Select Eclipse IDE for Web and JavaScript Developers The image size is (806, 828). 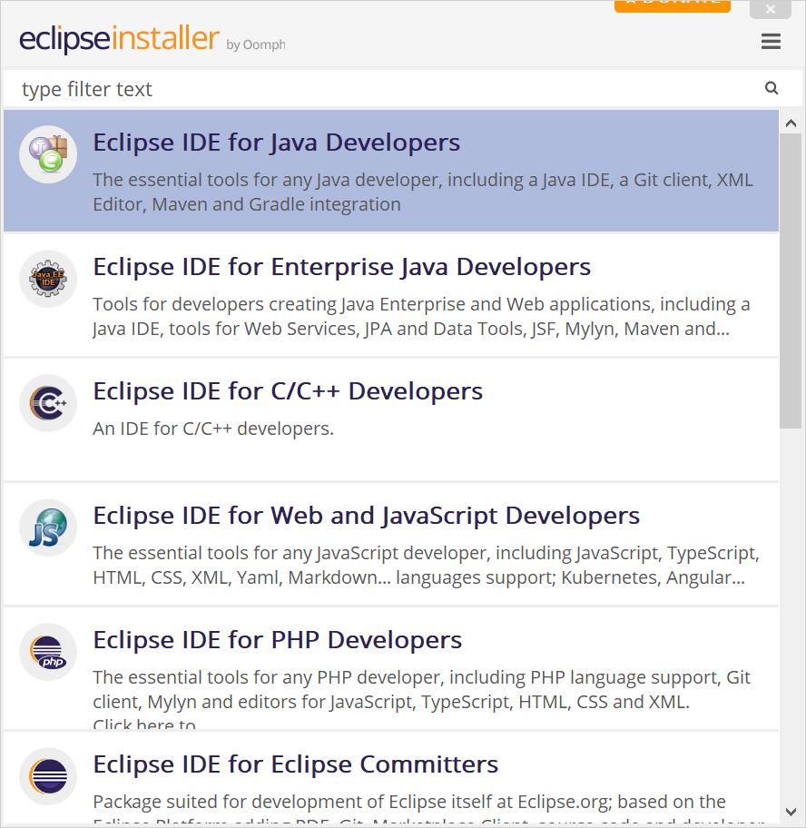tap(367, 516)
